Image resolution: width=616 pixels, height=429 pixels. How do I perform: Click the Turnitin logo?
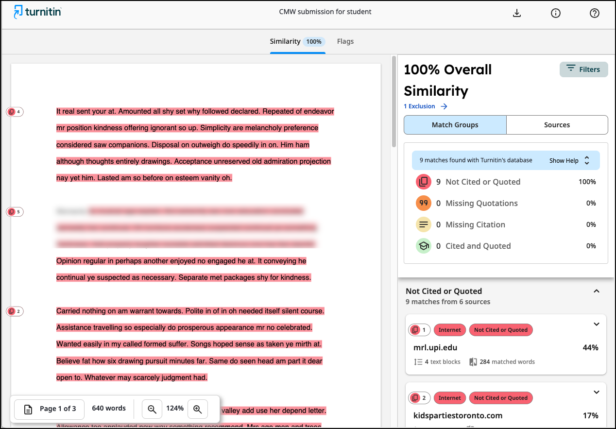(38, 12)
